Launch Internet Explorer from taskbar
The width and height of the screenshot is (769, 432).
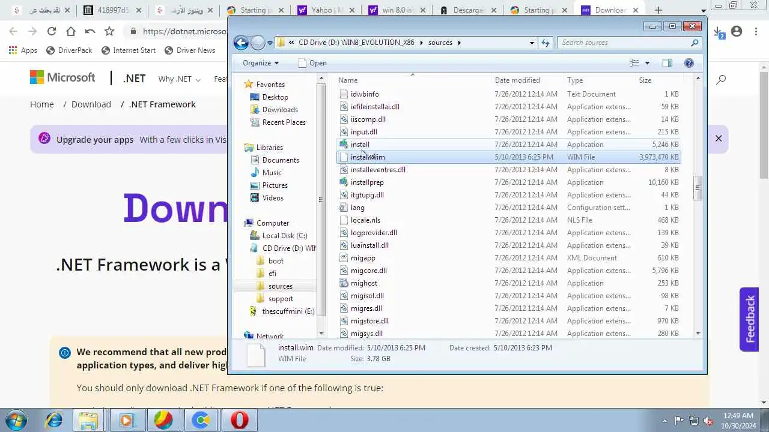coord(54,420)
